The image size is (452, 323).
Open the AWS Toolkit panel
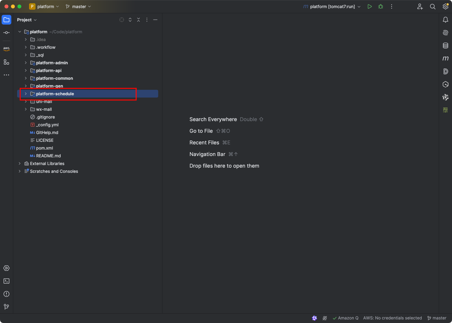point(6,49)
